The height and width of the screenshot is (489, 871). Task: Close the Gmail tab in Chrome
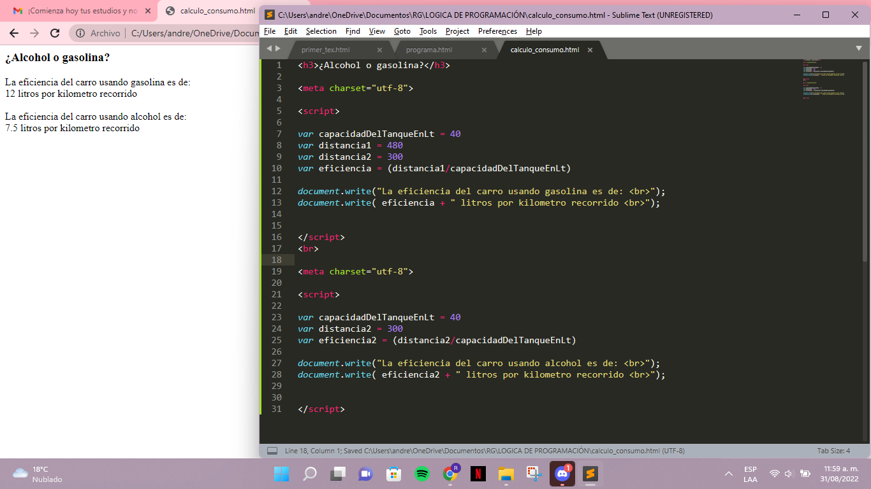coord(147,11)
